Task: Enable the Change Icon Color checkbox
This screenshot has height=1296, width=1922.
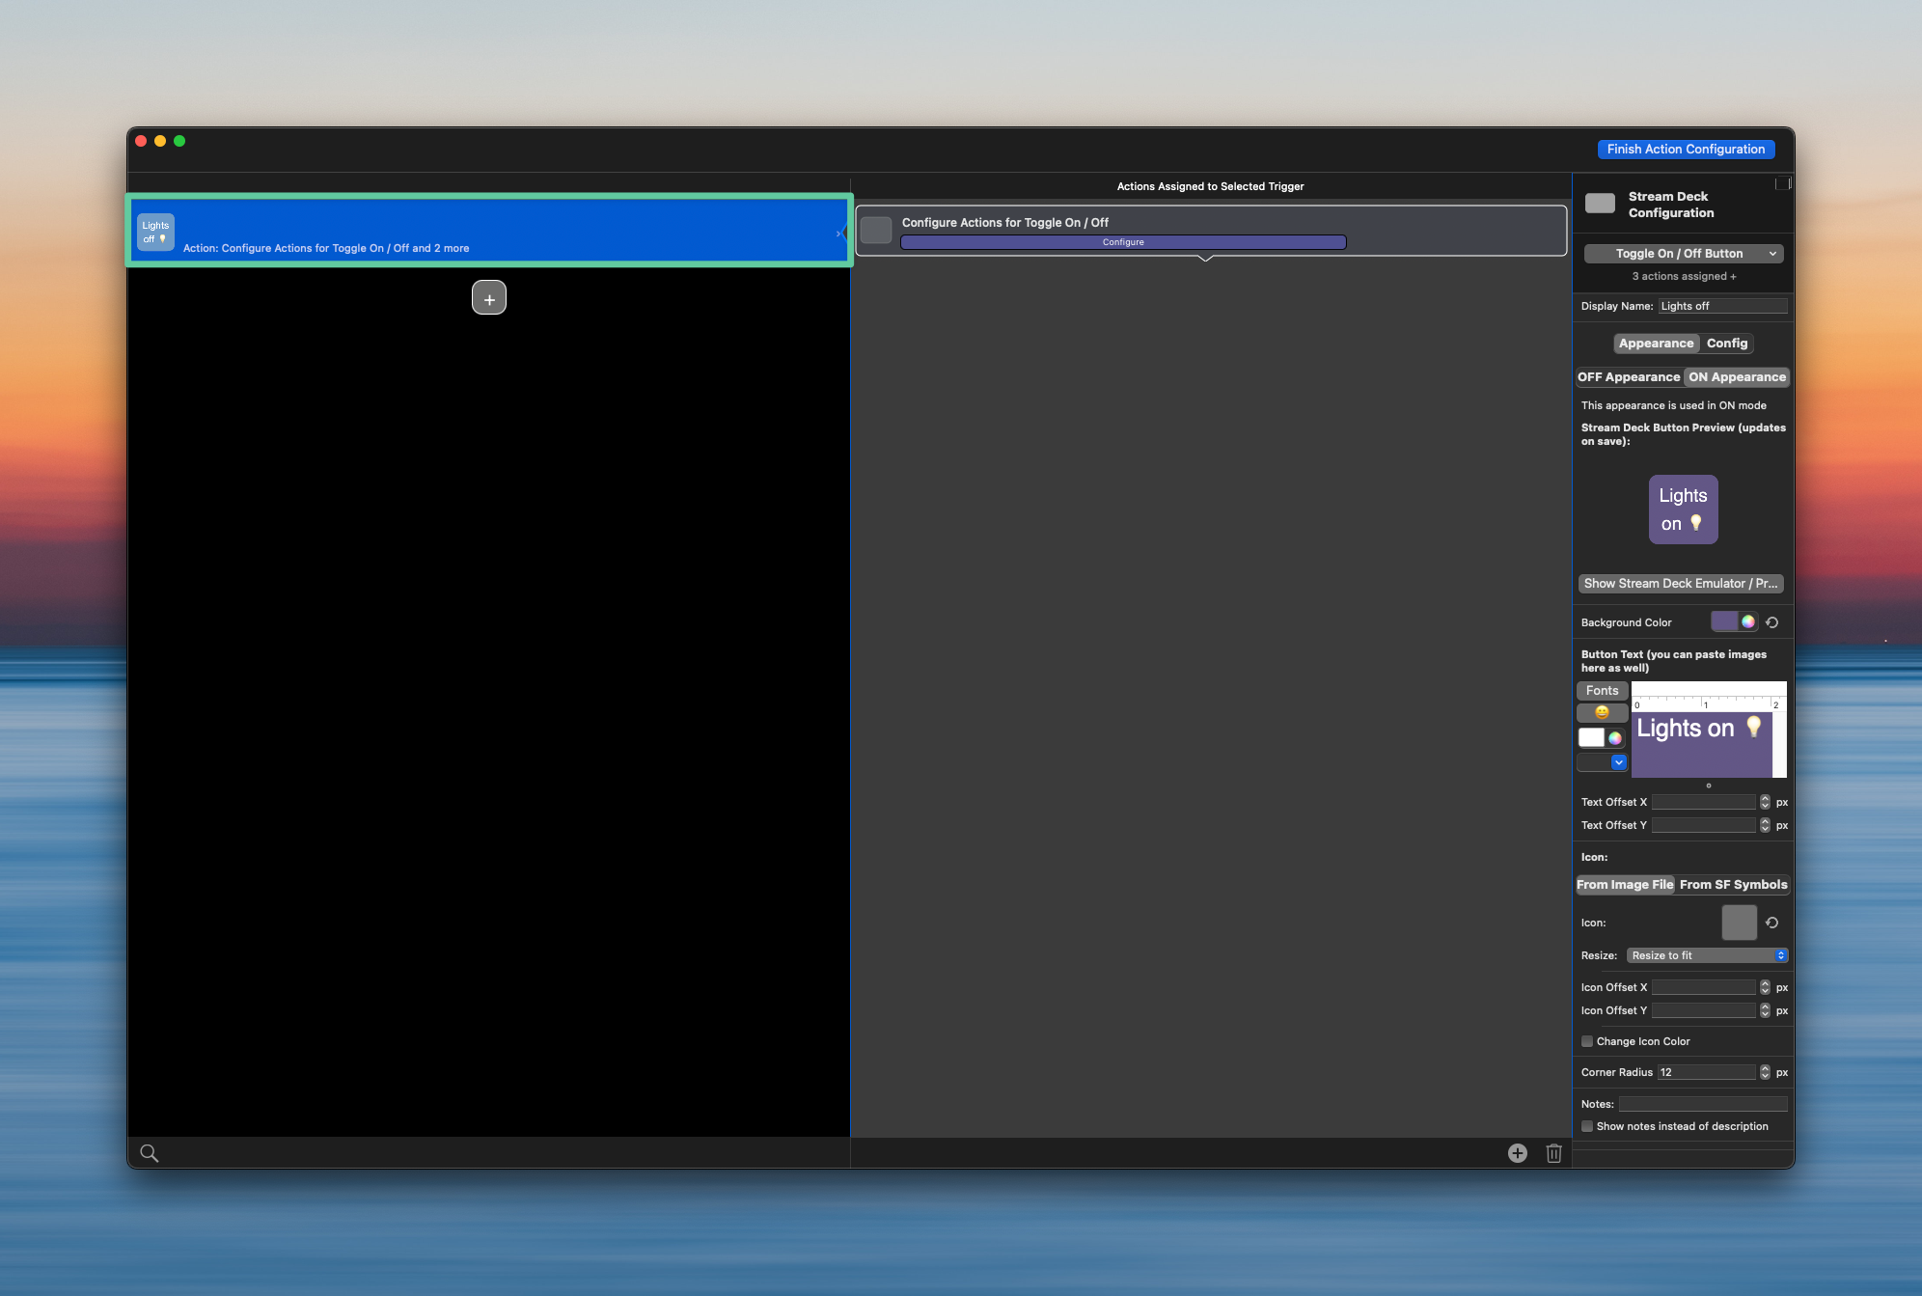Action: click(x=1587, y=1041)
